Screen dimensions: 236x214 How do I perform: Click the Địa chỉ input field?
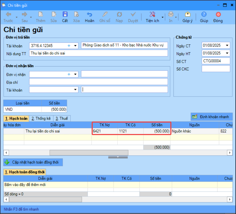(99, 82)
